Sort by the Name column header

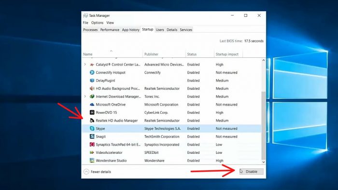point(112,54)
